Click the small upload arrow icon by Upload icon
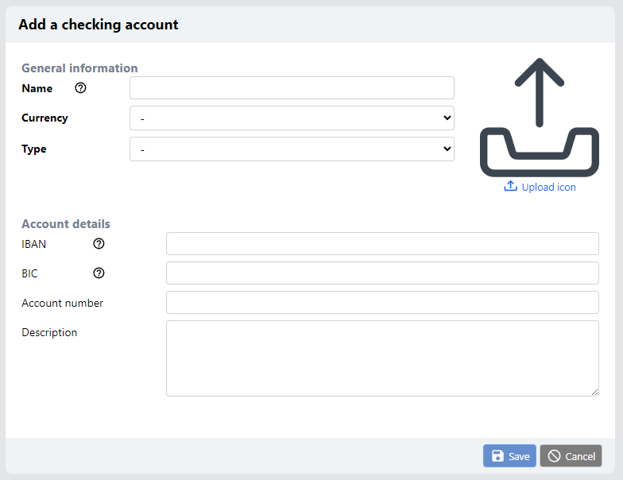 coord(510,186)
